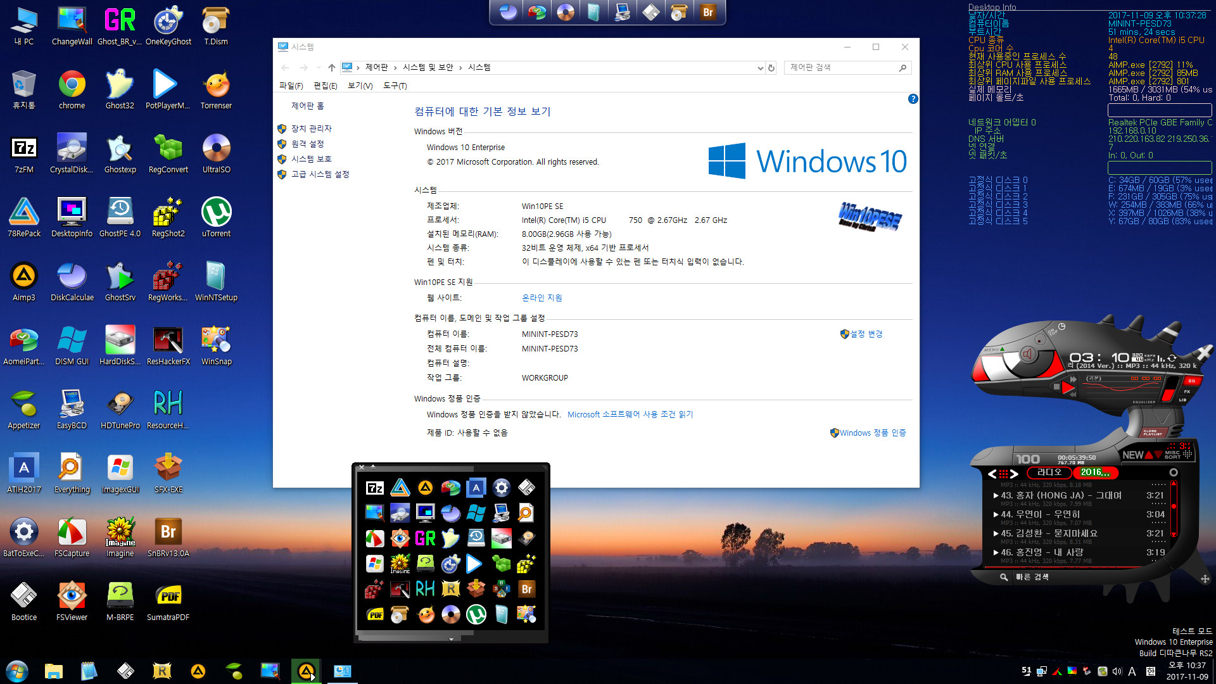Click the launcher panel eject arrow at top

click(373, 467)
